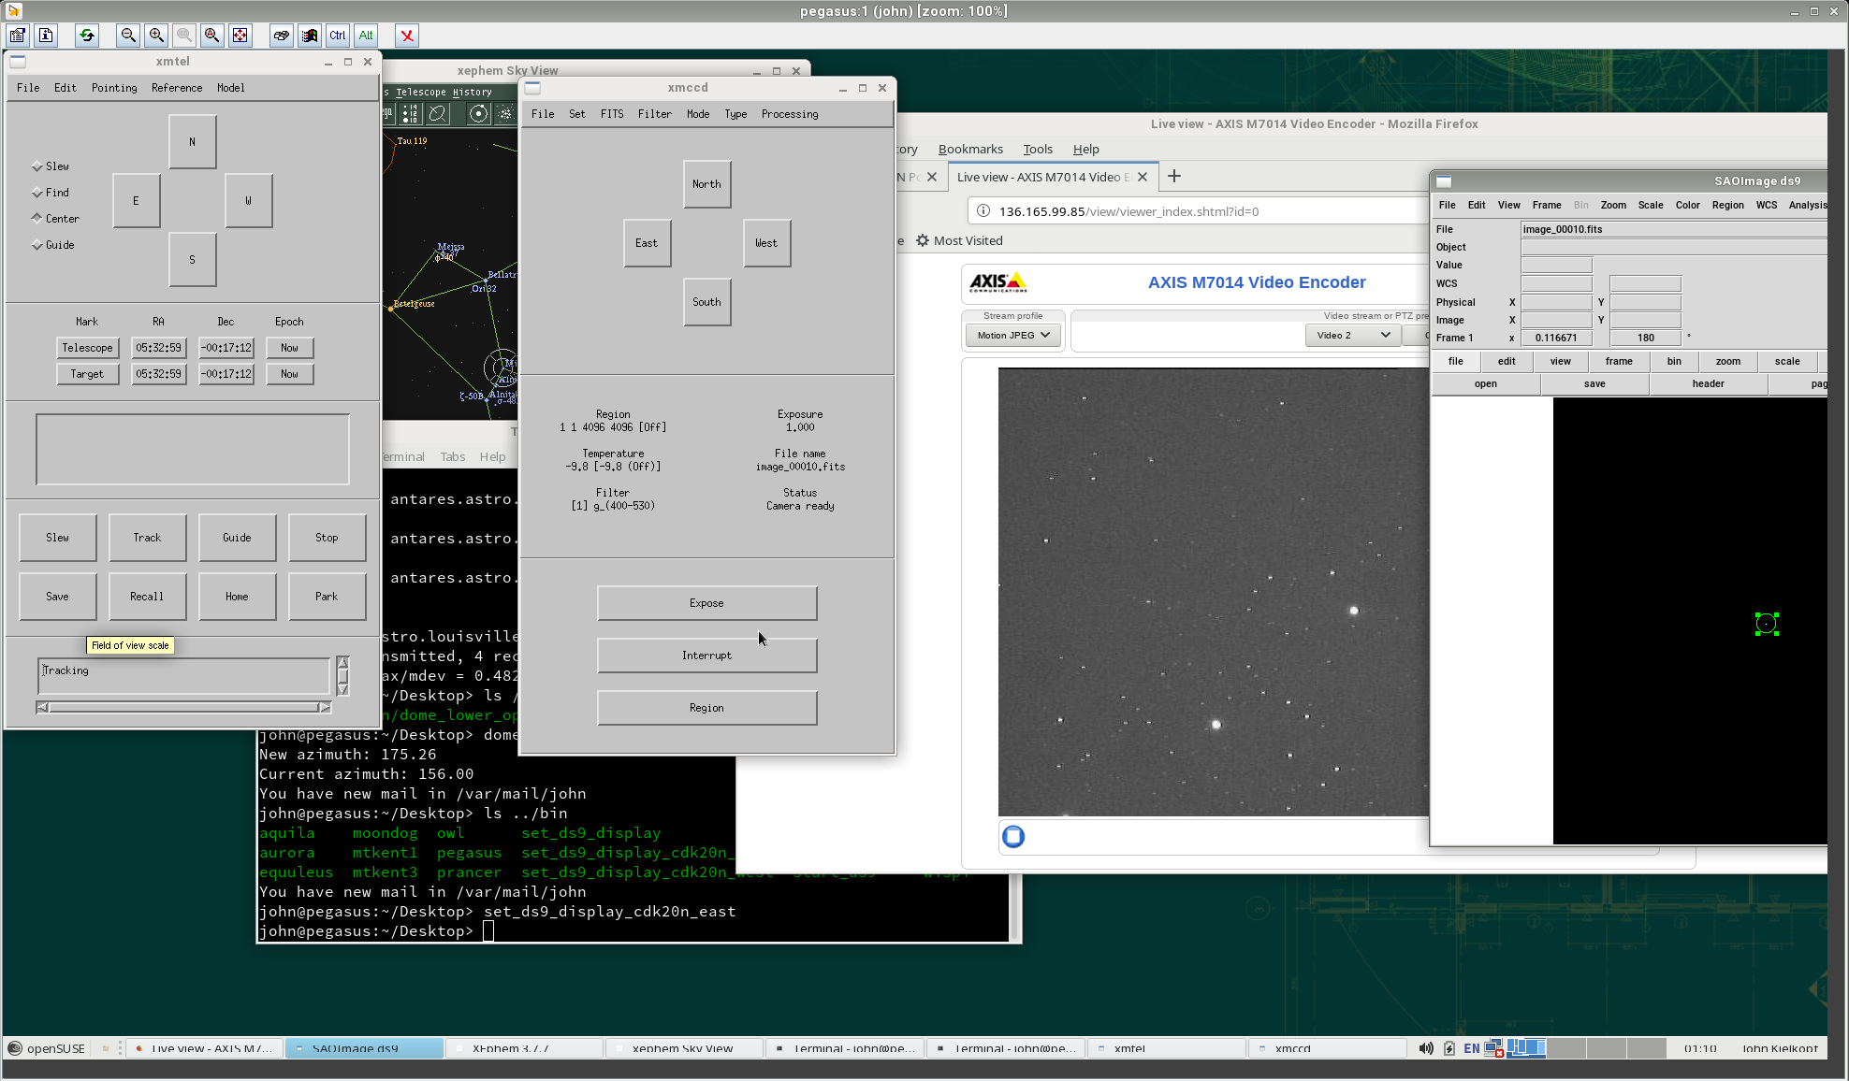The height and width of the screenshot is (1081, 1849).
Task: Click the AXIS logo
Action: 997,282
